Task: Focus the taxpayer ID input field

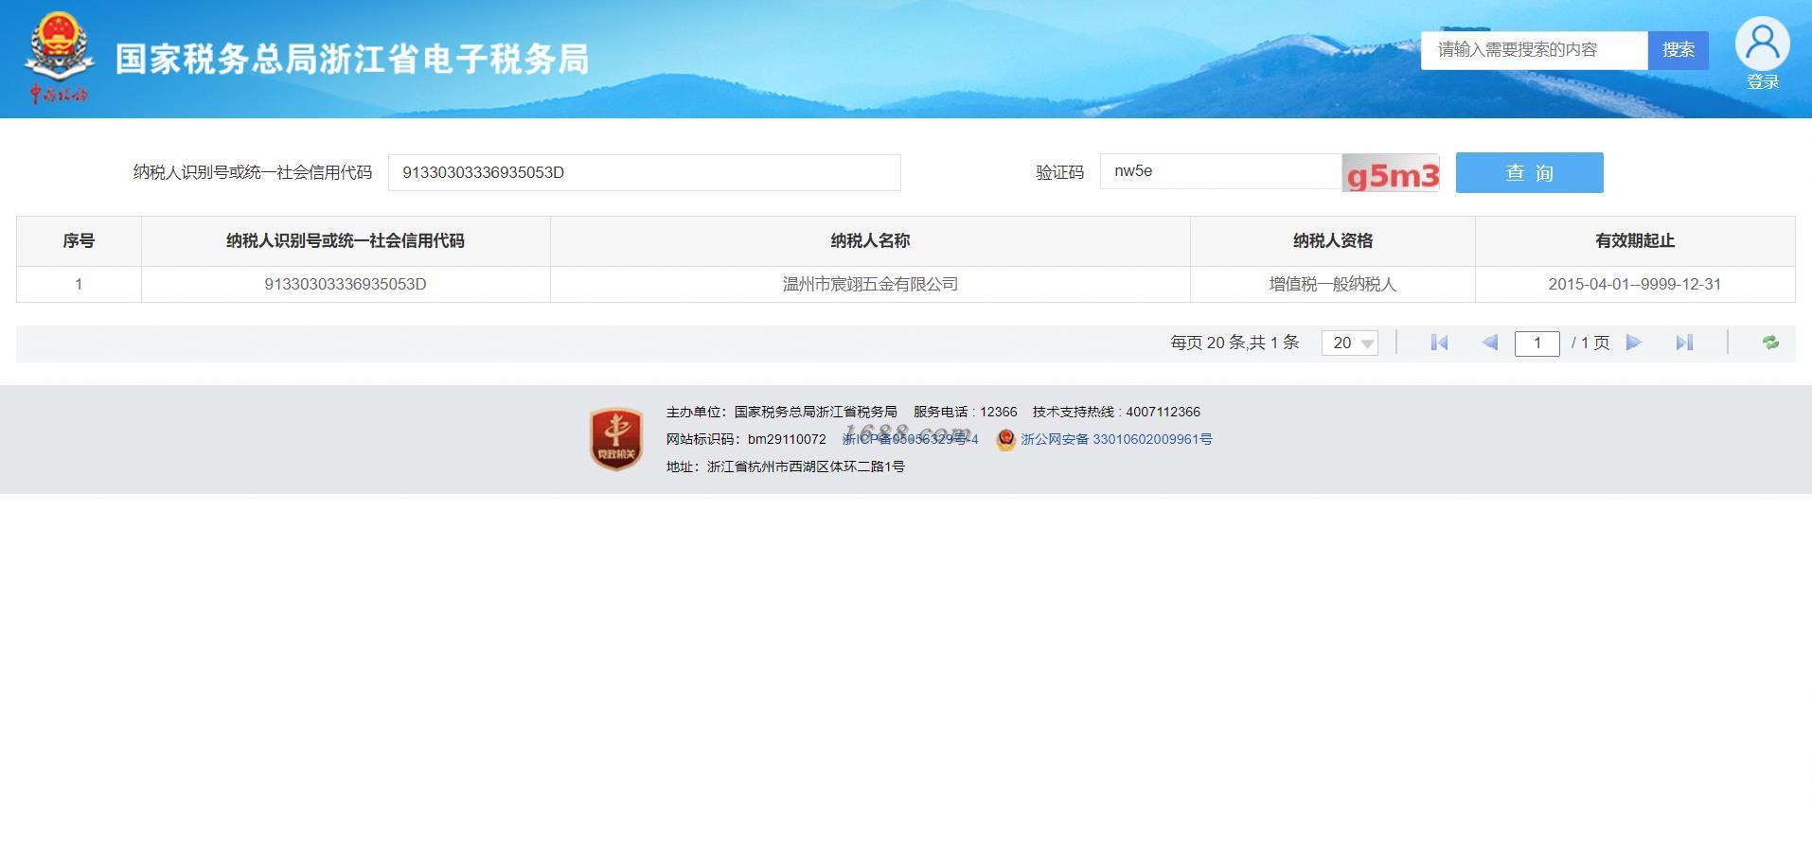Action: (x=644, y=172)
